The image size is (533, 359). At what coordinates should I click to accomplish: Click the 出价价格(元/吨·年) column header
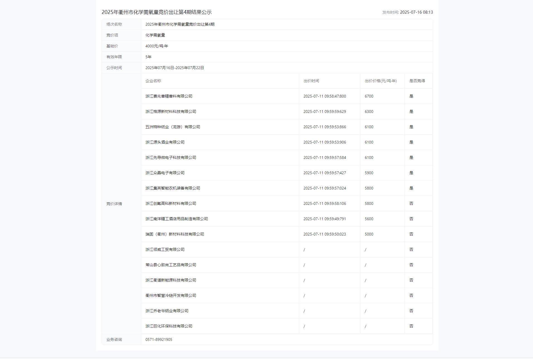click(381, 81)
